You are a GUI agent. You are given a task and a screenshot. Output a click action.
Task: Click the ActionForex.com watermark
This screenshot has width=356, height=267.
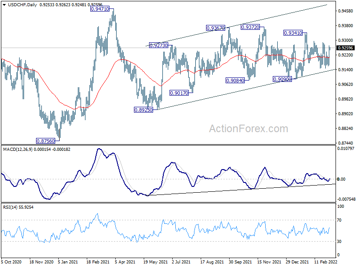coord(249,129)
